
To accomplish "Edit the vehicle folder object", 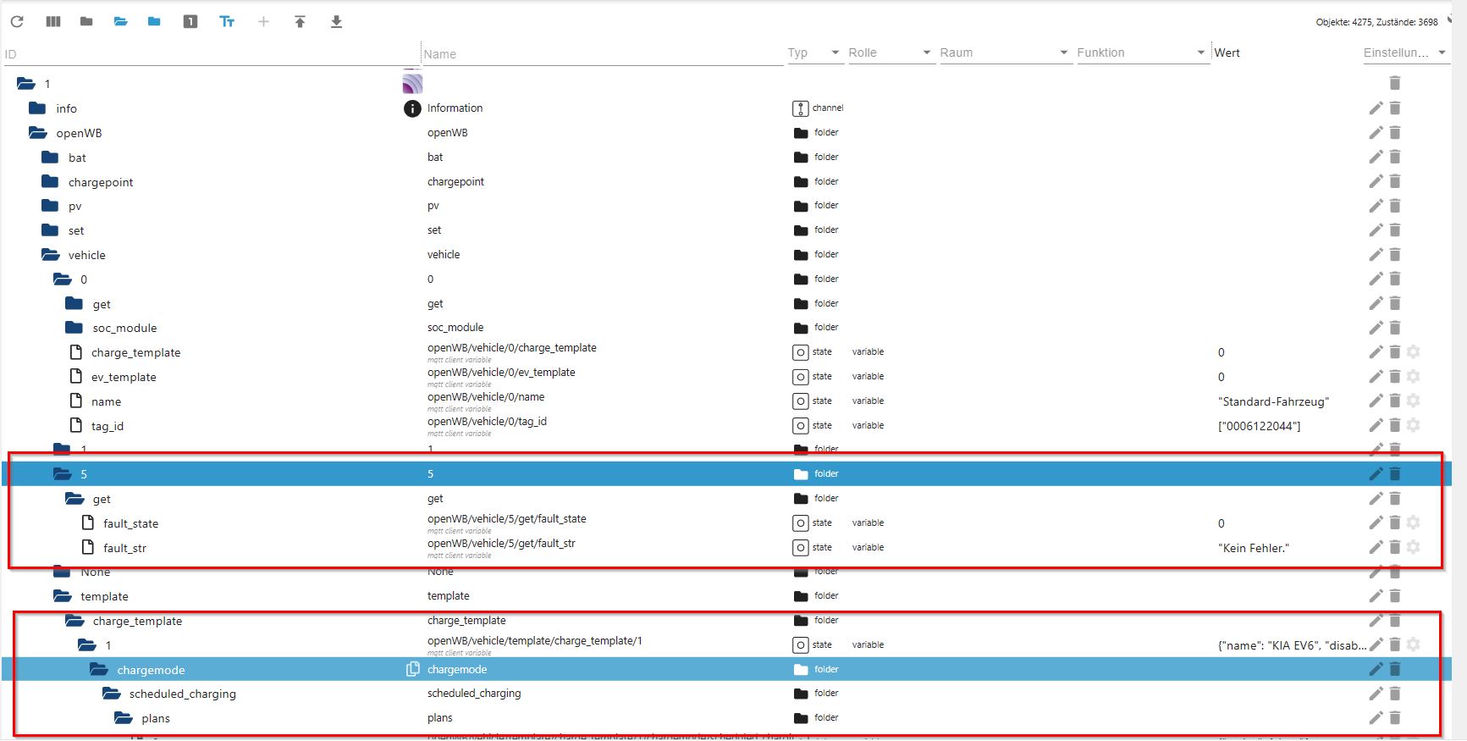I will [x=1376, y=254].
